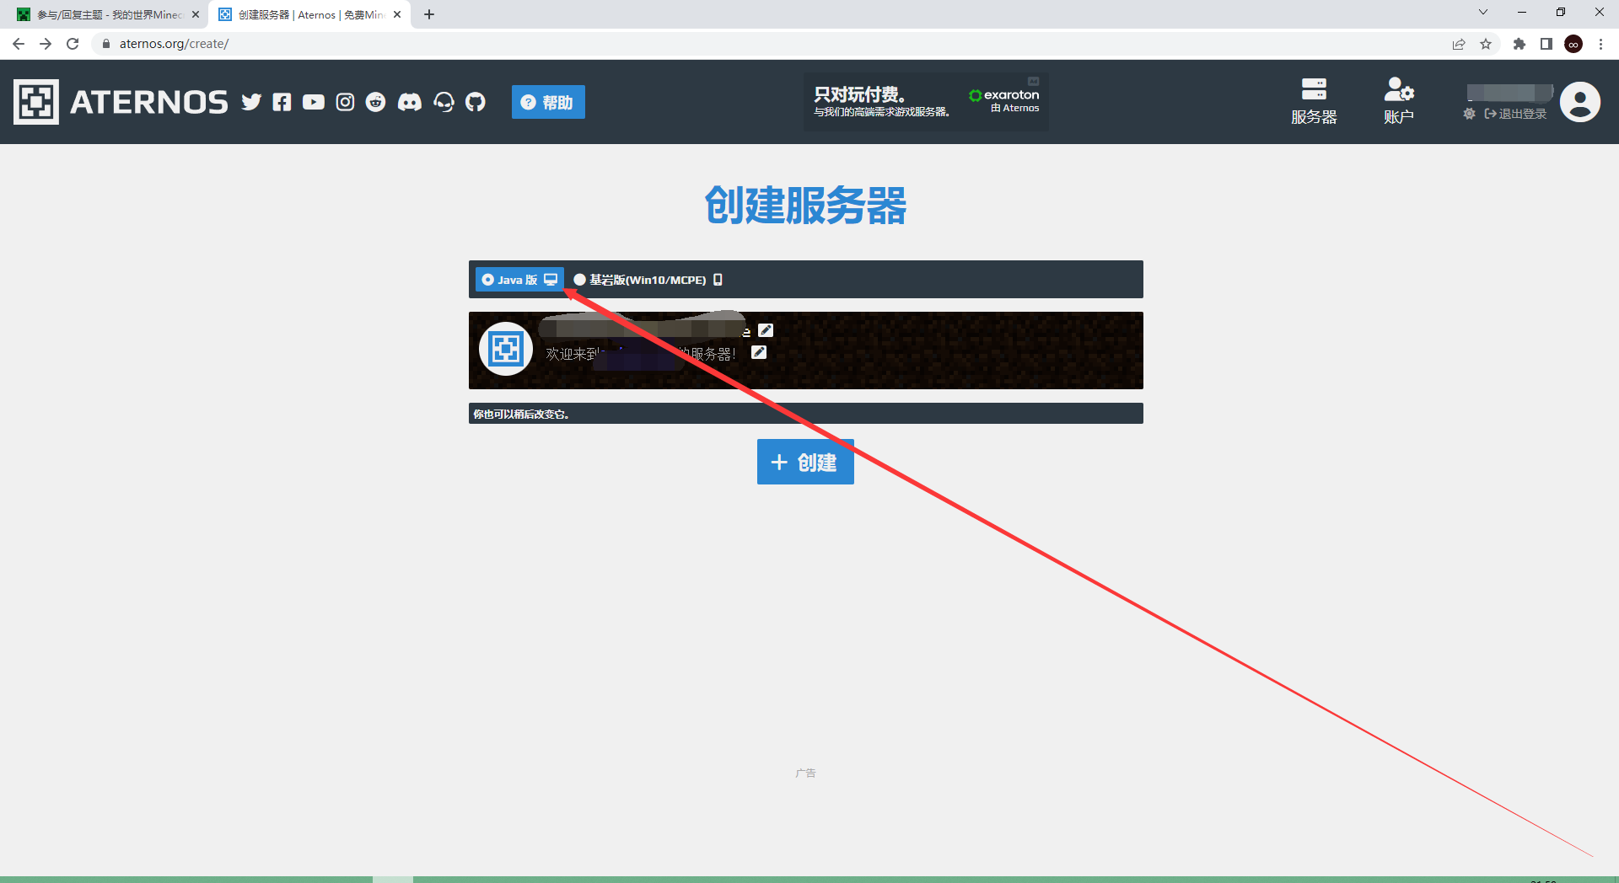This screenshot has width=1619, height=883.
Task: Click the Aternos logo in header
Action: coord(121,102)
